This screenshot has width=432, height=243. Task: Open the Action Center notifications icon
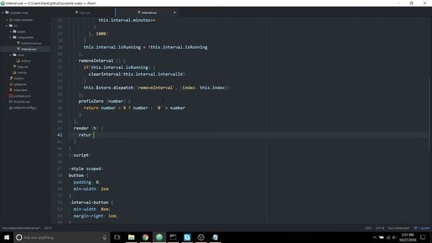click(423, 237)
